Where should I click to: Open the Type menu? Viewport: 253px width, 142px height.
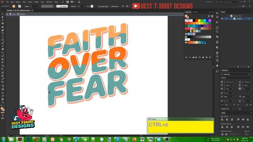tap(24, 2)
